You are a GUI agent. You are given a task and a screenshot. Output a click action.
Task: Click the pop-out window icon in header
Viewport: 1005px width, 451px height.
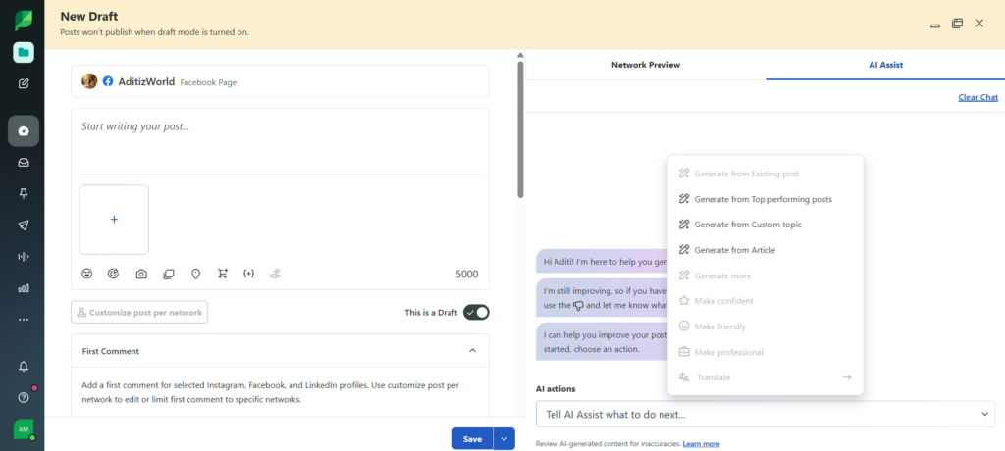point(957,24)
